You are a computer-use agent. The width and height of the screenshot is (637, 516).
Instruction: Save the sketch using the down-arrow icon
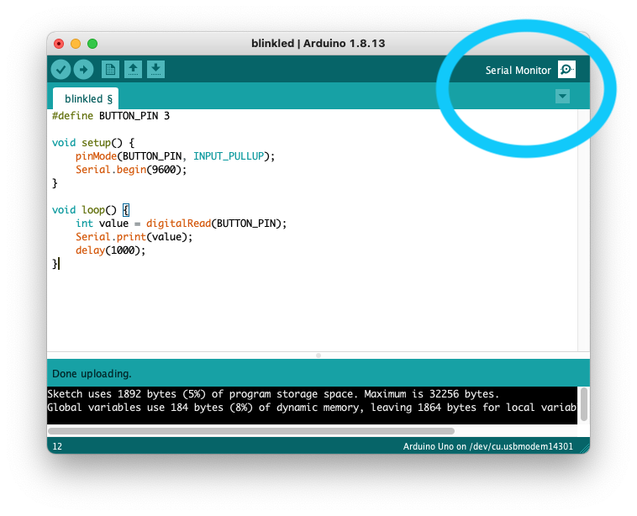(x=155, y=70)
